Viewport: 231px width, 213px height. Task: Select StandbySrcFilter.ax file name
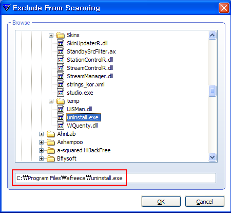[91, 51]
